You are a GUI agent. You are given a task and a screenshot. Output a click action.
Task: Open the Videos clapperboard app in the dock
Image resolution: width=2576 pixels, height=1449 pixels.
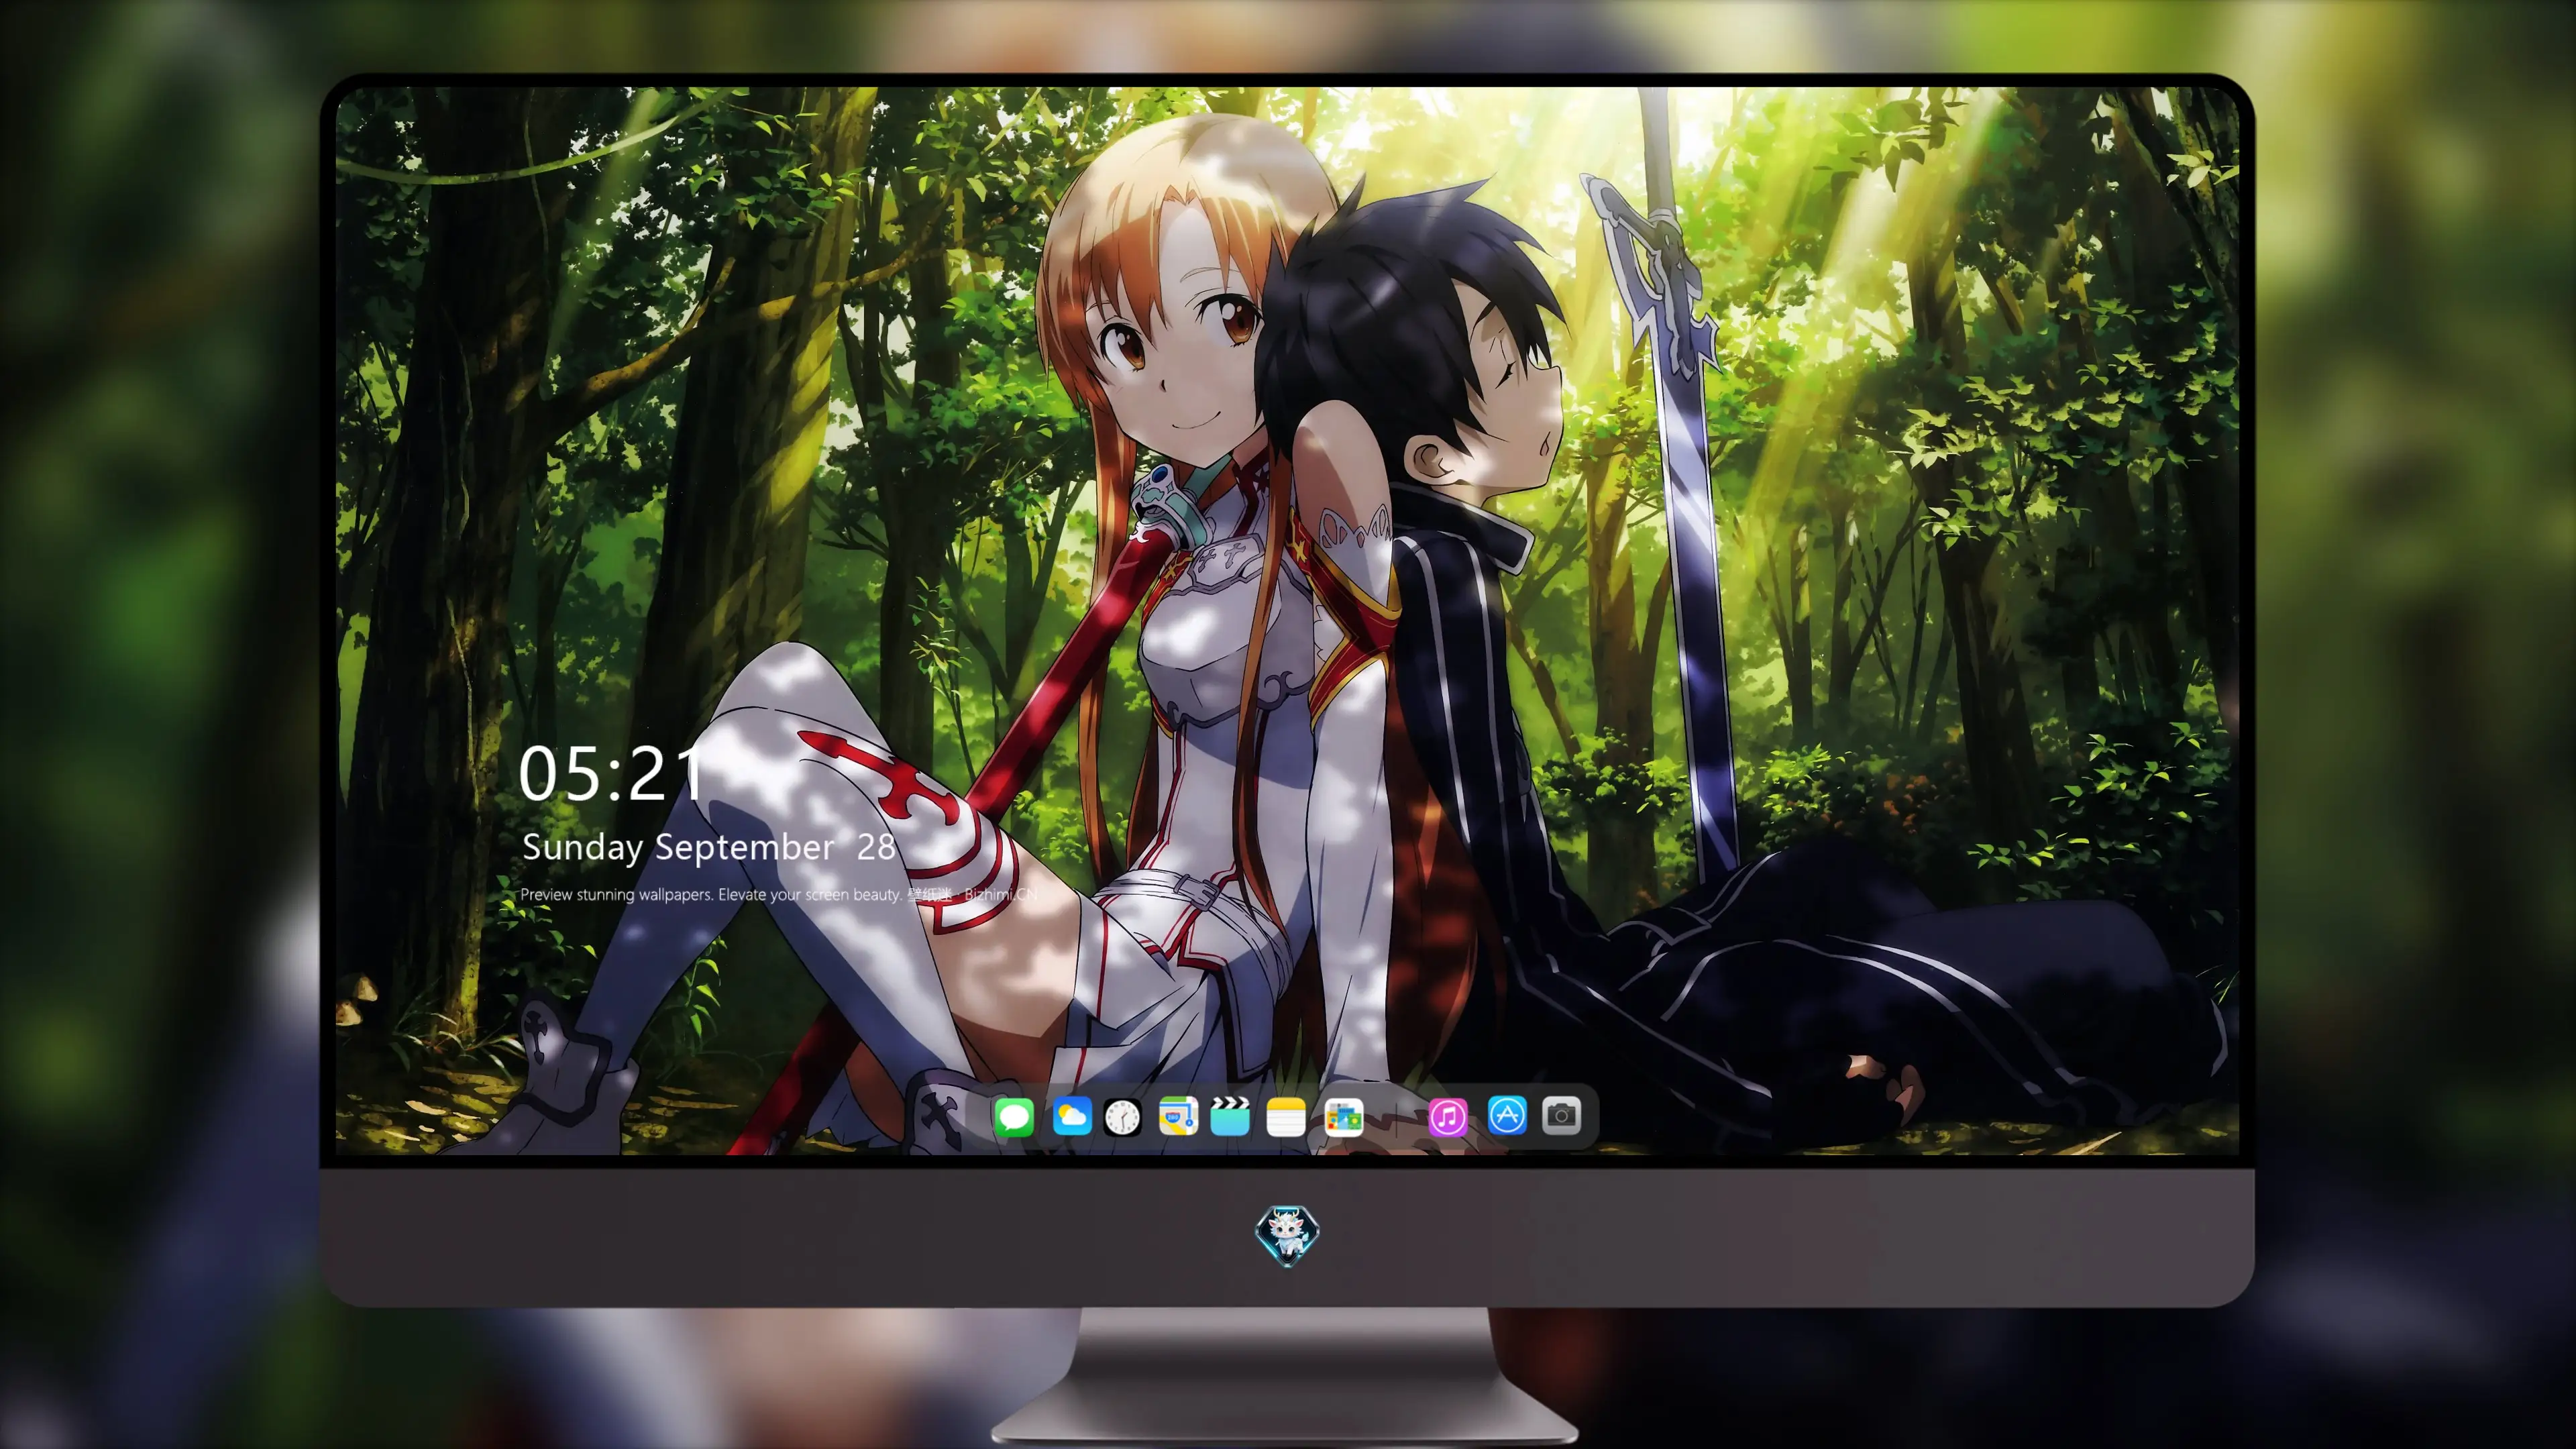tap(1230, 1116)
